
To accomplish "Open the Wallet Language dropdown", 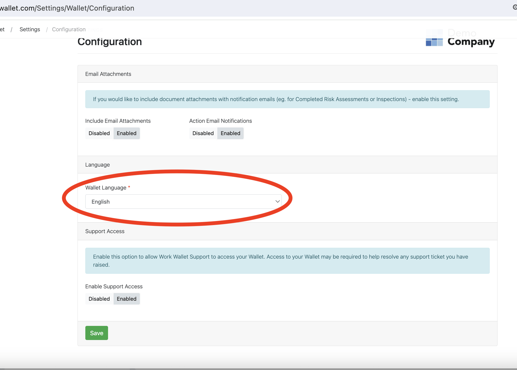I will point(183,202).
